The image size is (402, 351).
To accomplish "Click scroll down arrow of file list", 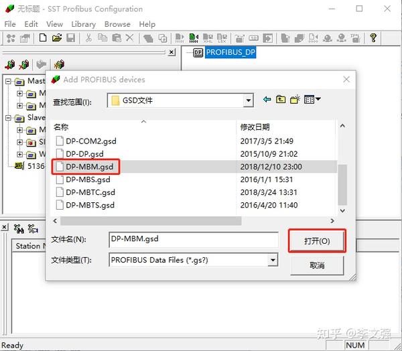I will point(342,211).
